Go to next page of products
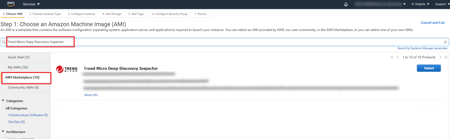This screenshot has width=450, height=139. pyautogui.click(x=440, y=57)
